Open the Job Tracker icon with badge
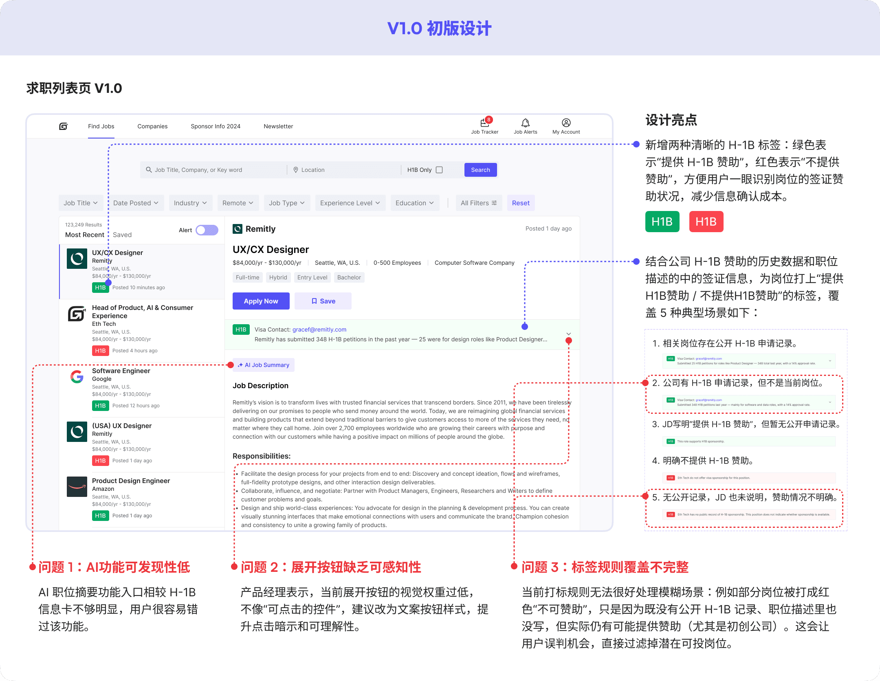 point(484,123)
